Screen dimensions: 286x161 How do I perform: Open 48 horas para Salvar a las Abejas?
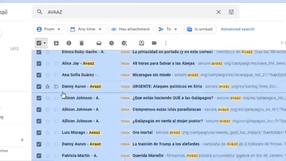(163, 63)
